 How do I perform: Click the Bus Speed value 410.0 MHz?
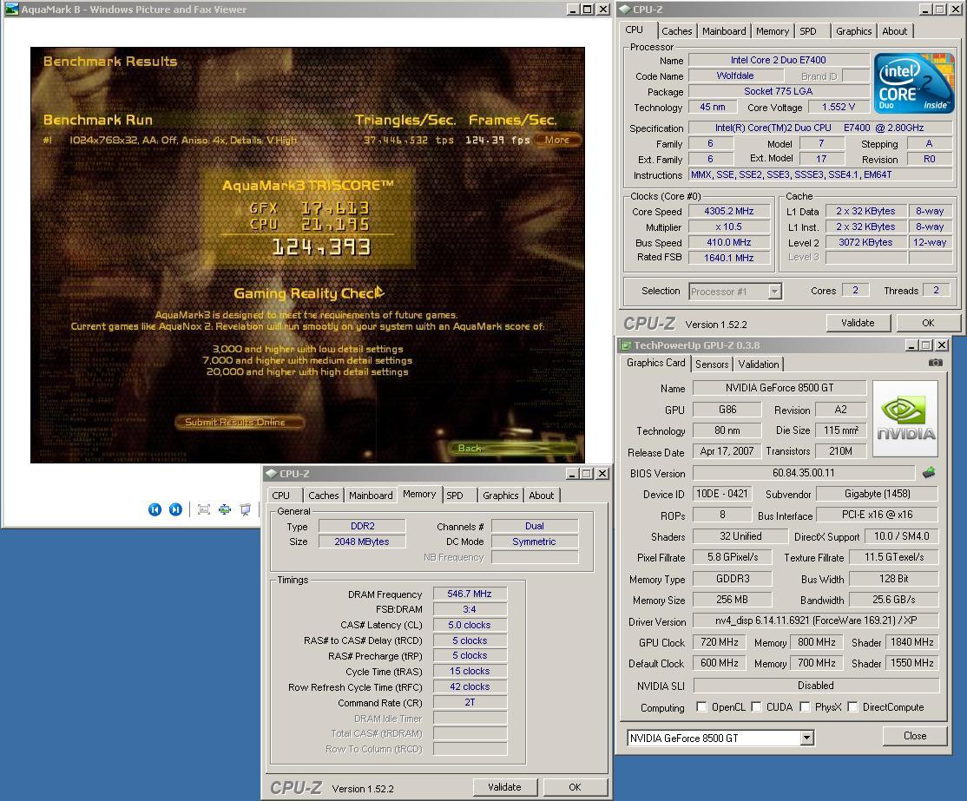pos(729,242)
